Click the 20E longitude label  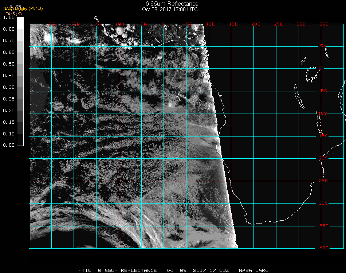pyautogui.click(x=256, y=24)
